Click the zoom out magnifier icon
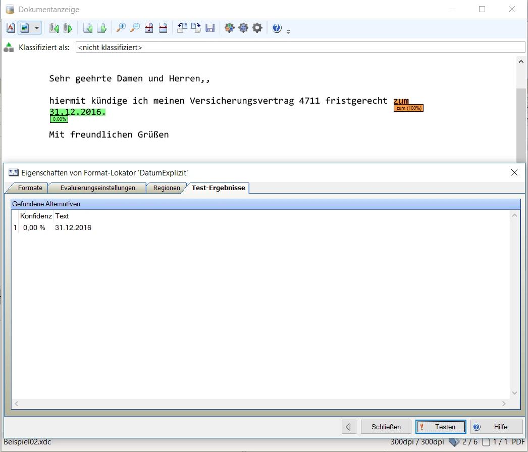 pyautogui.click(x=135, y=28)
